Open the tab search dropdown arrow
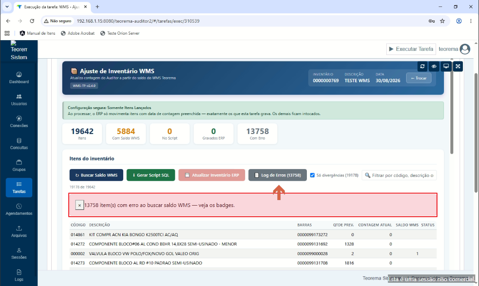The height and width of the screenshot is (286, 479). pyautogui.click(x=7, y=7)
